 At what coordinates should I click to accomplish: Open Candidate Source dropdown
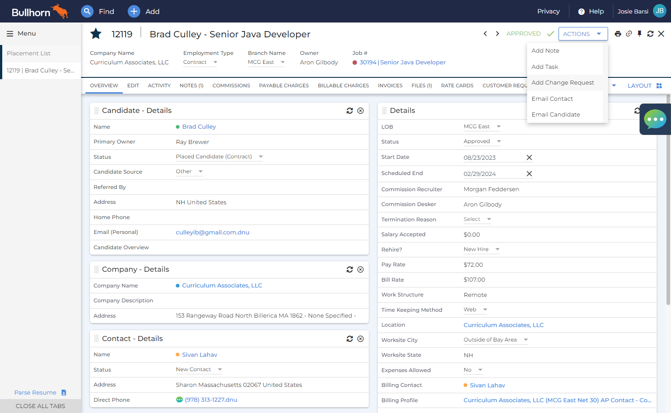189,171
